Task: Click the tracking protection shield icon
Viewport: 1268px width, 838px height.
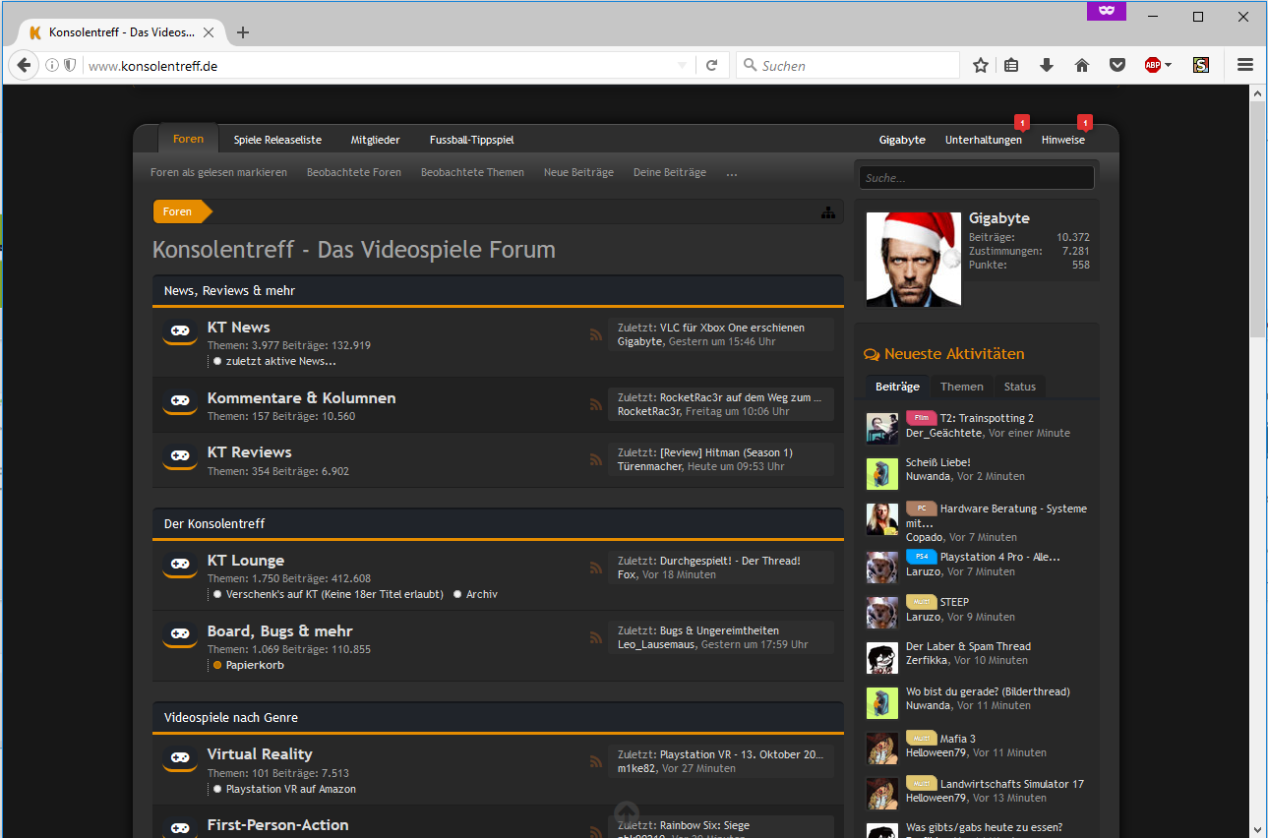Action: coord(70,65)
